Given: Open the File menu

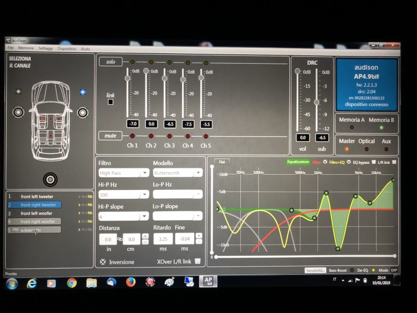Looking at the screenshot, I should (x=10, y=47).
